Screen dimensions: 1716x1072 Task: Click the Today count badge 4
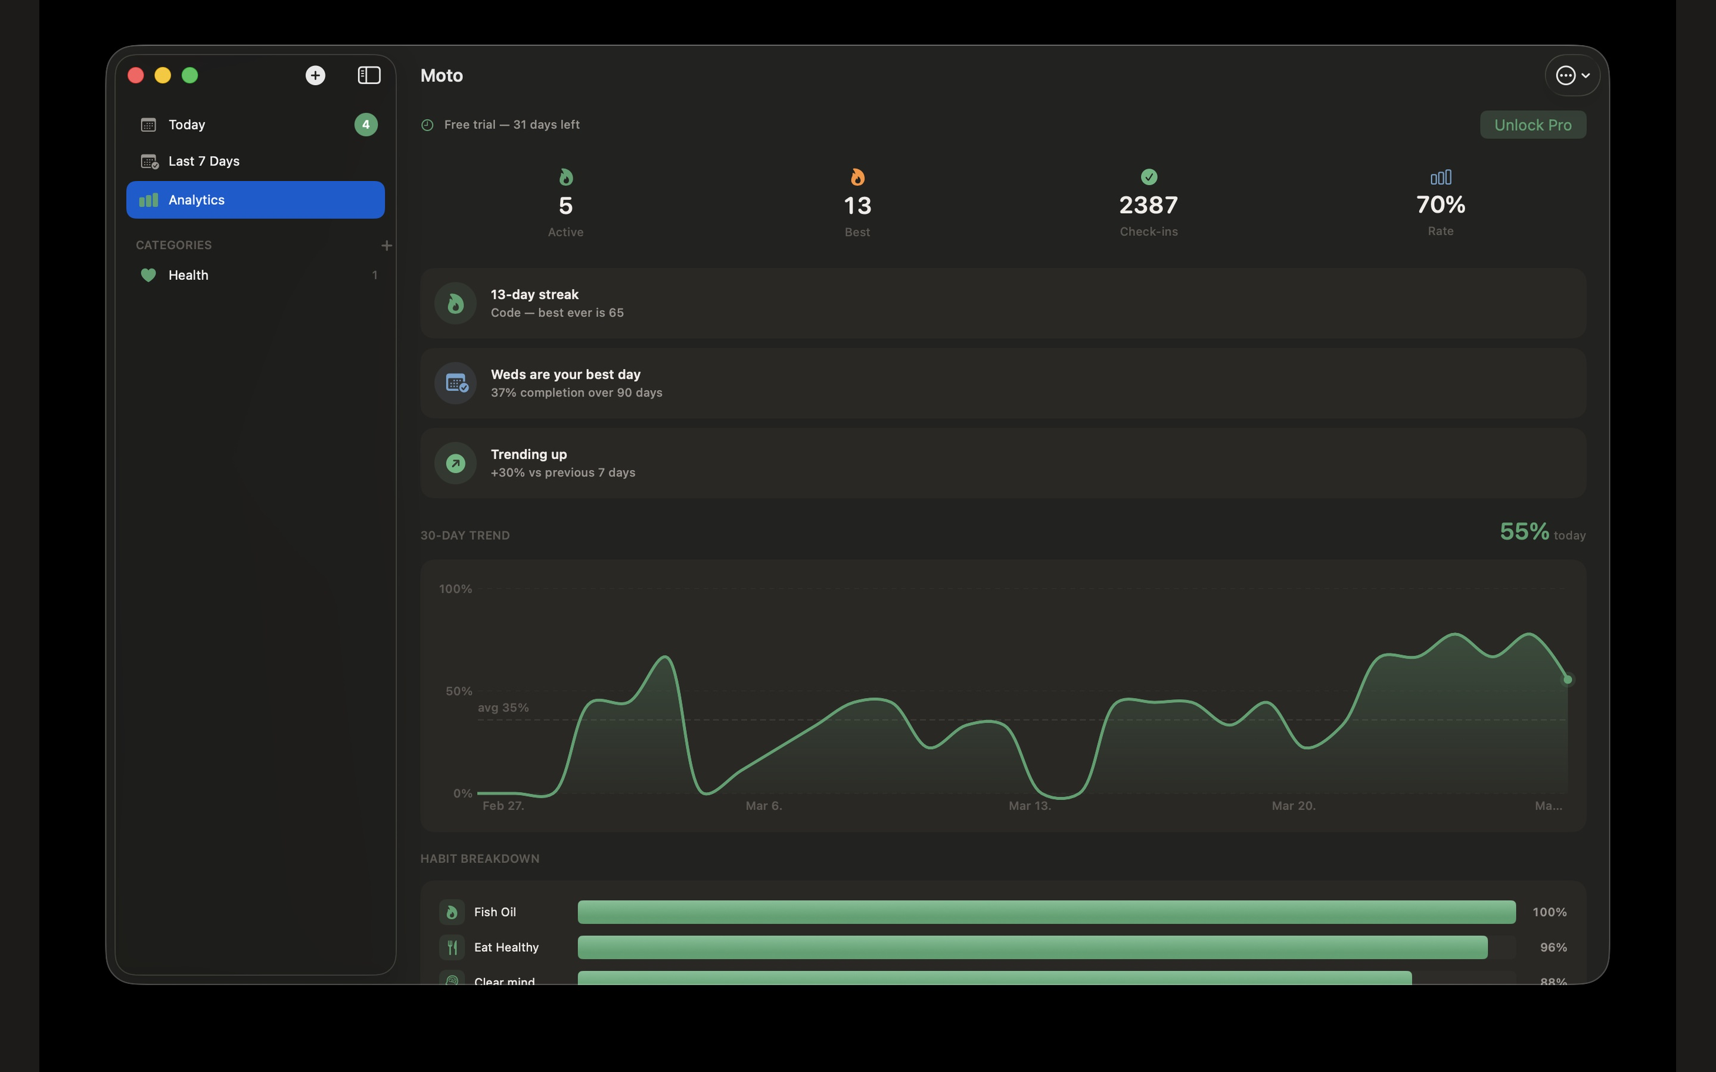(366, 125)
